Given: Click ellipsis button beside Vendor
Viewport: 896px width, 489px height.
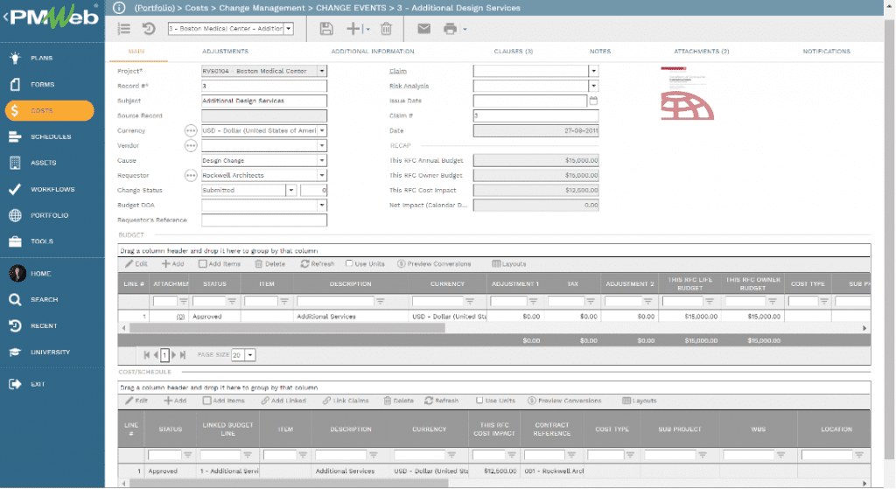Looking at the screenshot, I should (x=191, y=146).
